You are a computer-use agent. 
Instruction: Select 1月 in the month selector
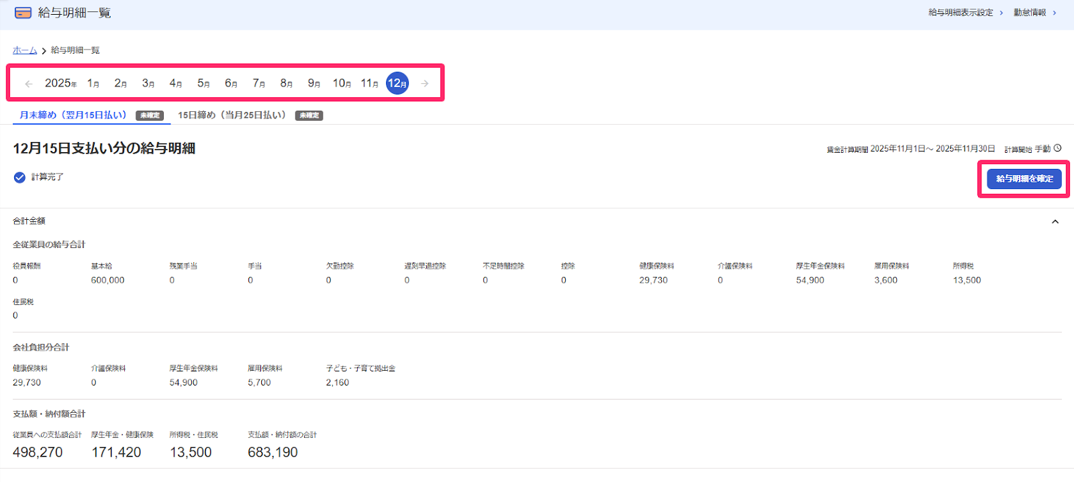(93, 83)
